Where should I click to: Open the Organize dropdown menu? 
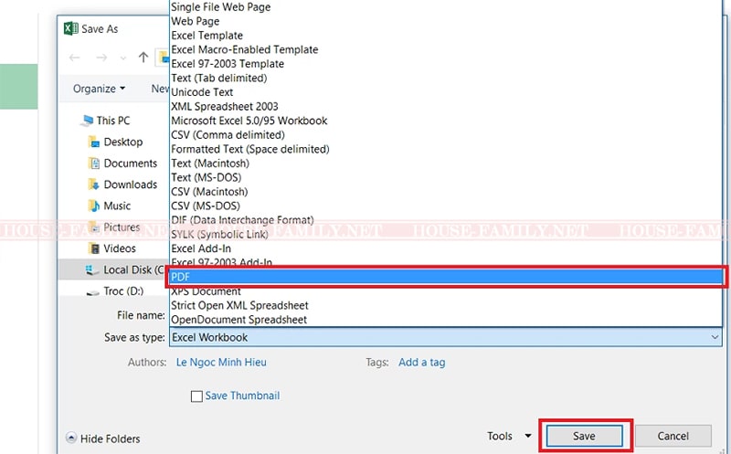[99, 89]
